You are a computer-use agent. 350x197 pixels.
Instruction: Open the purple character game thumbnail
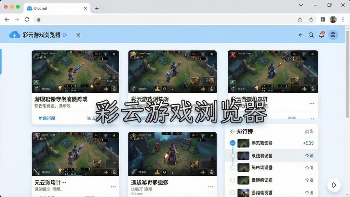click(172, 154)
